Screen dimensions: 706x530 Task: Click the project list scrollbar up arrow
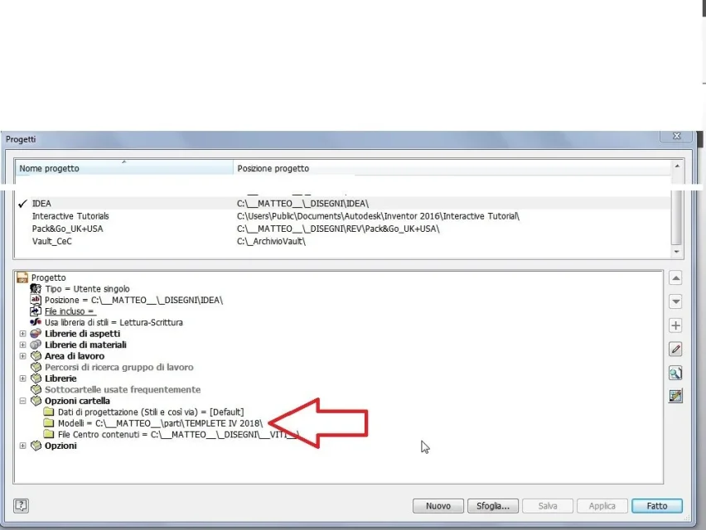click(677, 166)
